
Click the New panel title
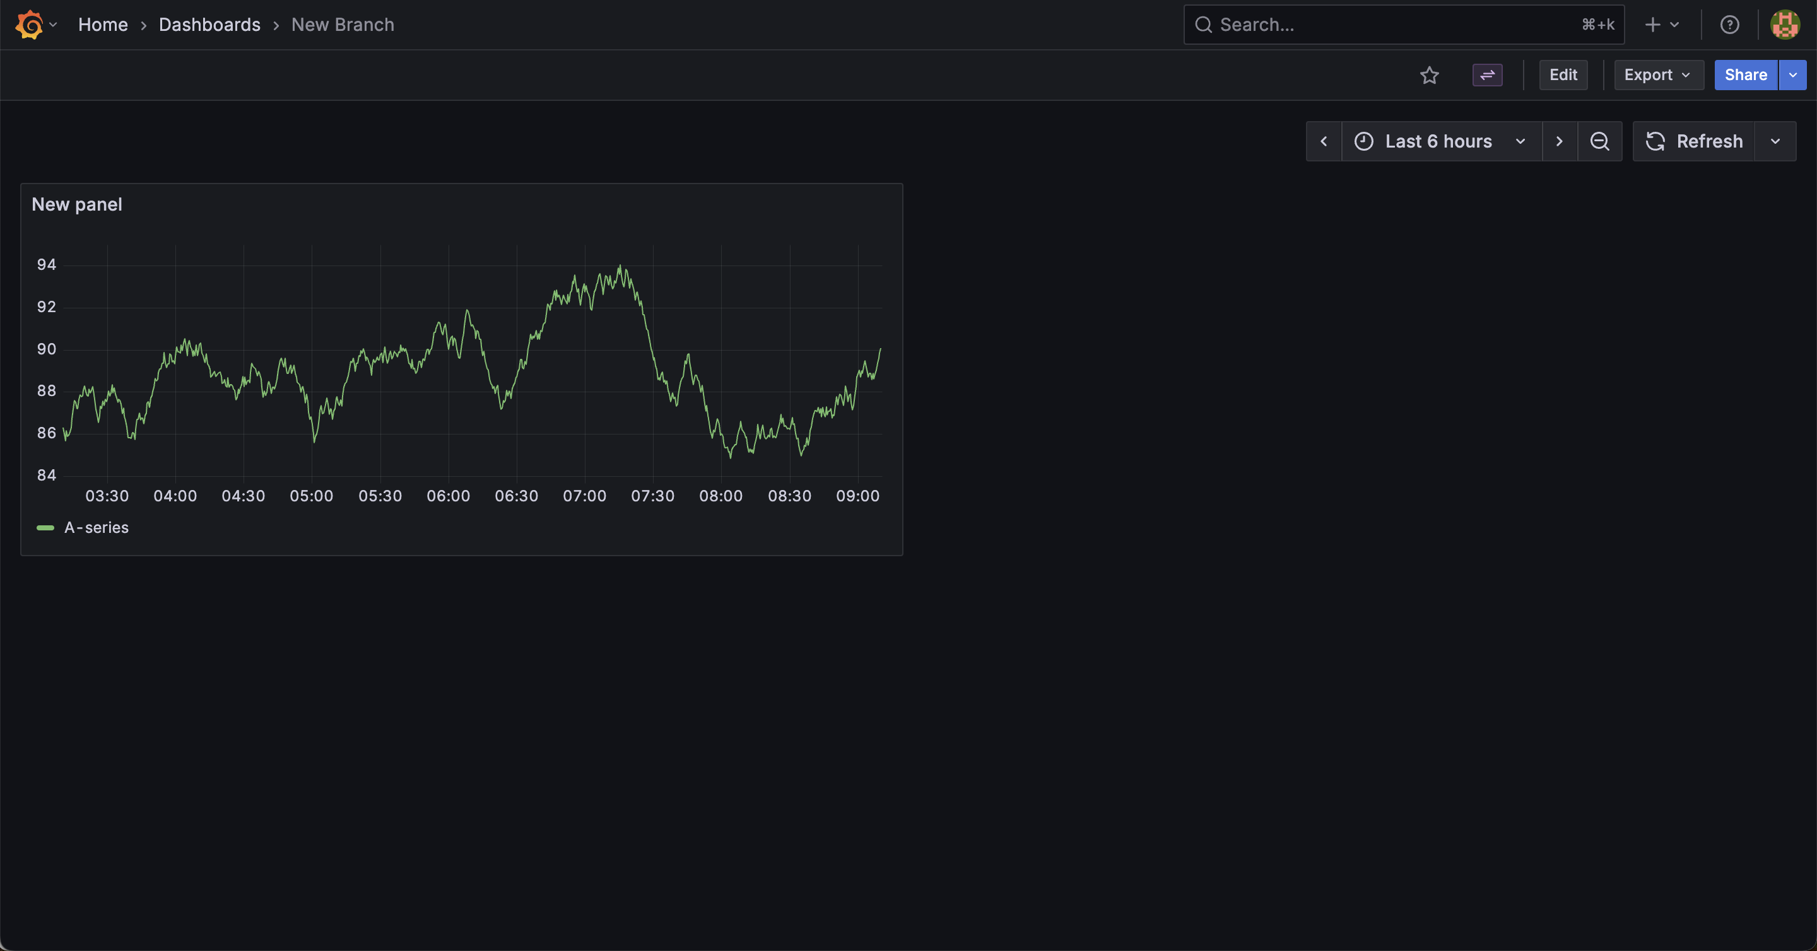point(77,204)
